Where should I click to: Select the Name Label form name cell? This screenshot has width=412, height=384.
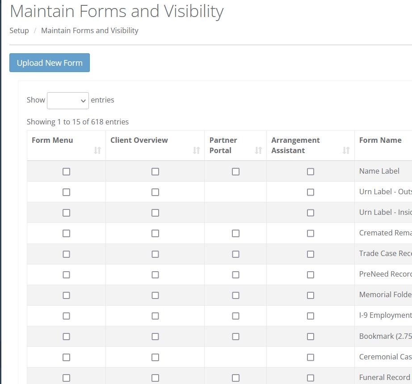379,171
